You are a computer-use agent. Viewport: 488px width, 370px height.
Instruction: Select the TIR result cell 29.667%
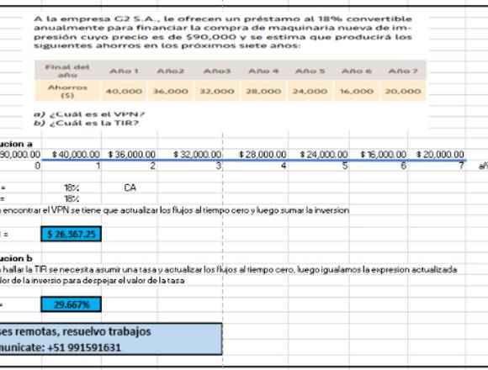point(71,304)
